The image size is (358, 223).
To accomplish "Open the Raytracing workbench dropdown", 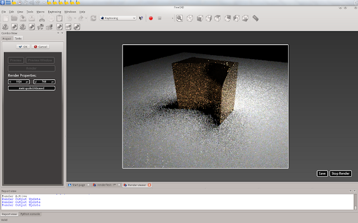I will tap(117, 18).
